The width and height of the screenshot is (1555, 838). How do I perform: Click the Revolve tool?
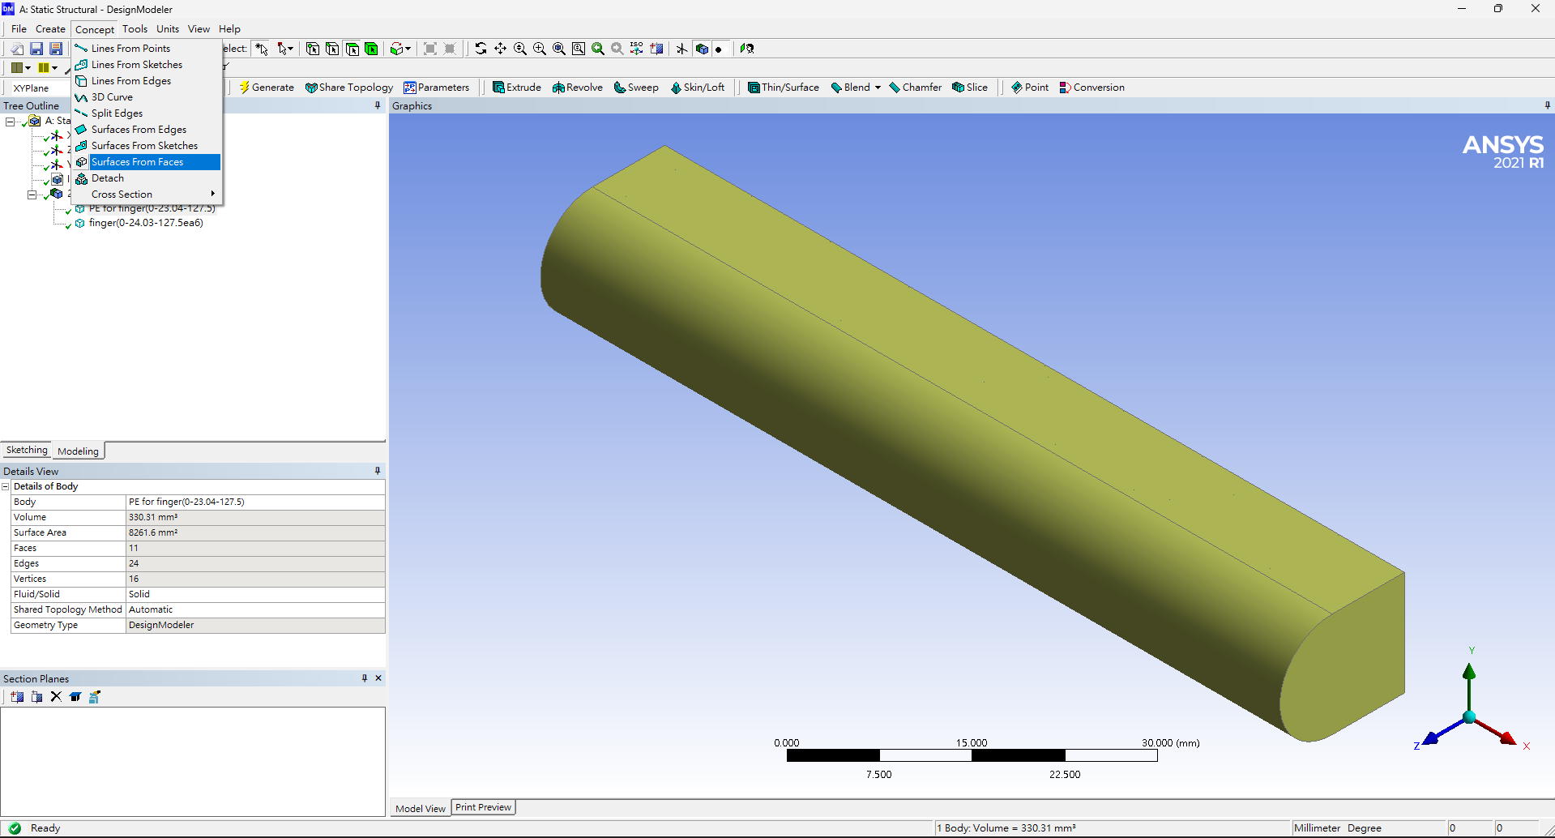tap(578, 88)
